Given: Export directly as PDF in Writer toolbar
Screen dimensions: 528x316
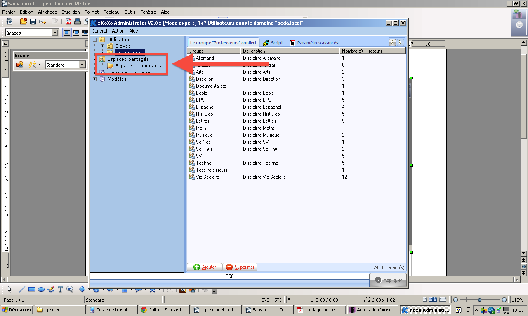Looking at the screenshot, I should [68, 21].
